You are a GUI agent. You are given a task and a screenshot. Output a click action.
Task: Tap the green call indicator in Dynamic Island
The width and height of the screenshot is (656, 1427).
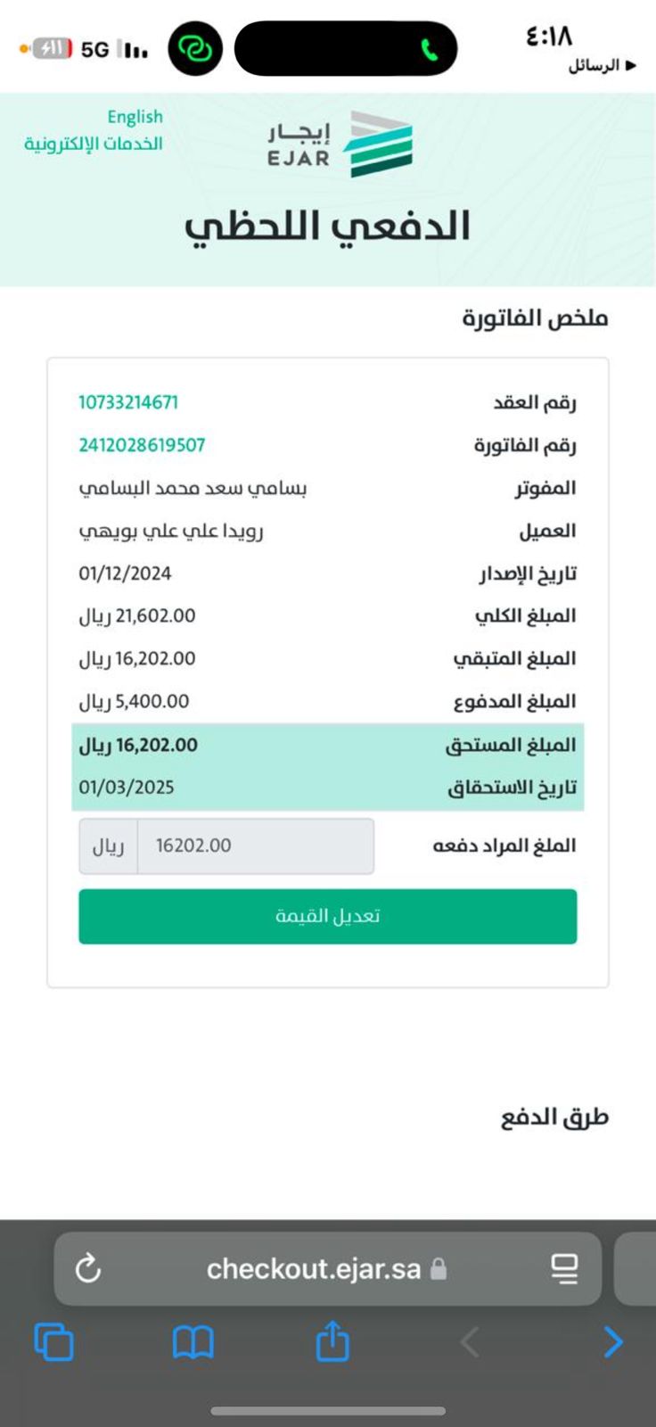click(430, 50)
